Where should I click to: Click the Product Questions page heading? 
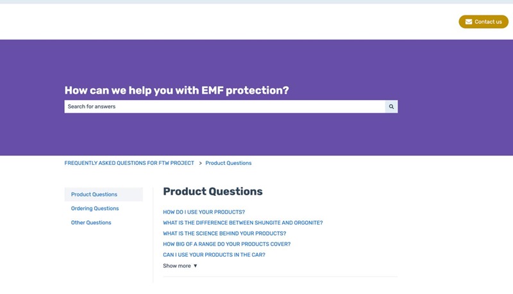tap(213, 191)
